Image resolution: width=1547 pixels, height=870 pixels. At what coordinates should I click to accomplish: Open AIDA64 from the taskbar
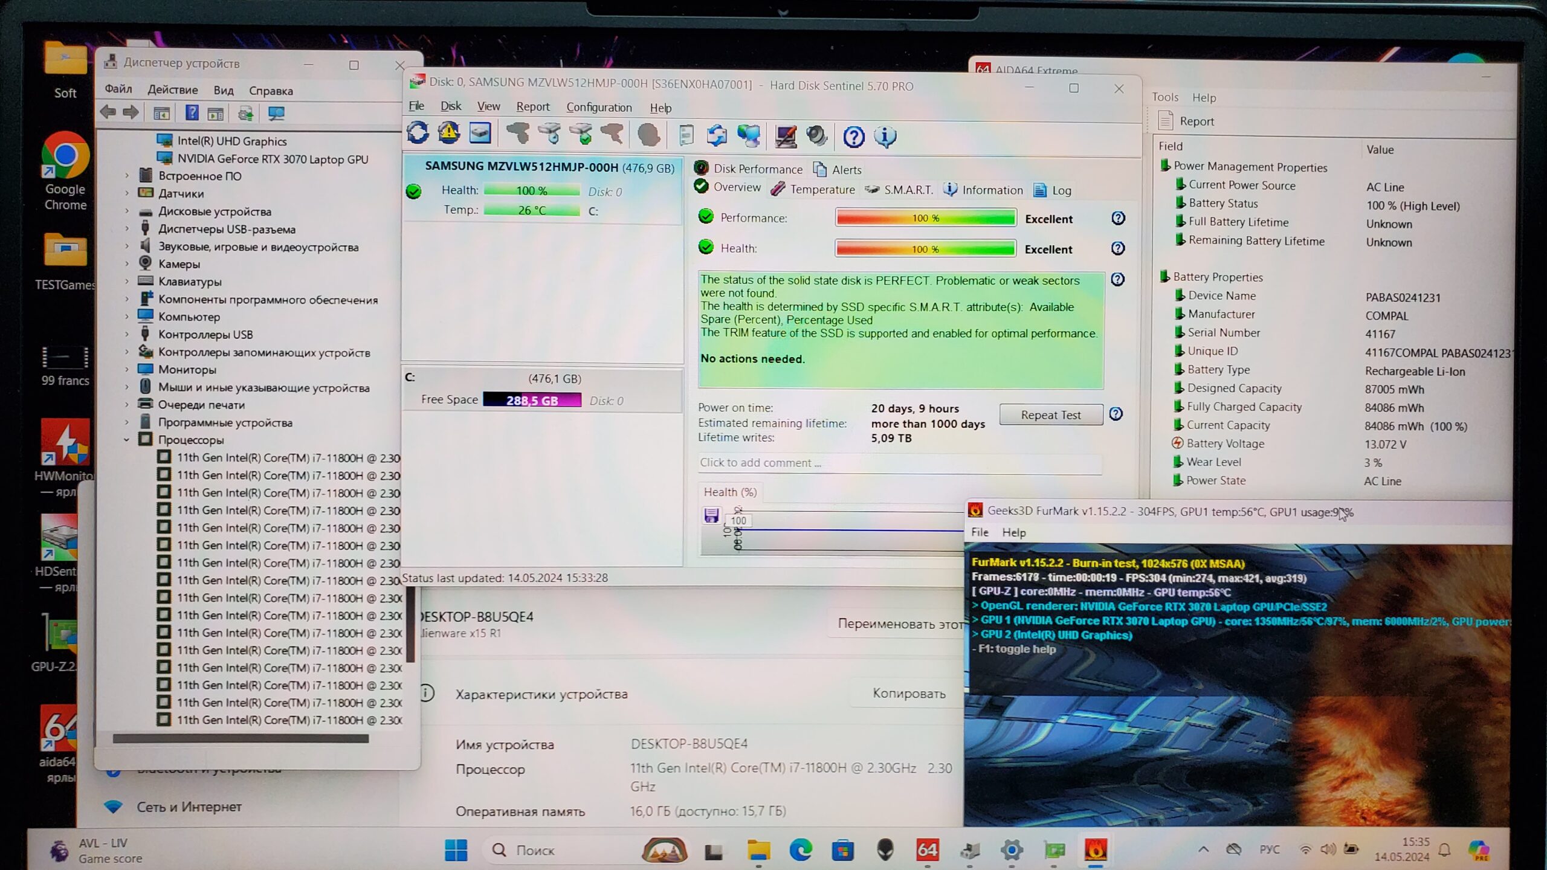click(x=927, y=851)
